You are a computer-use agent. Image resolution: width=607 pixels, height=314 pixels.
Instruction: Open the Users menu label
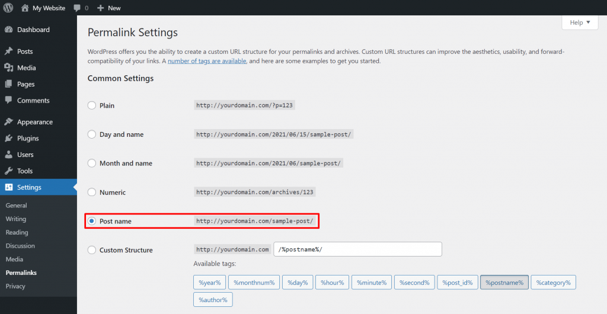click(25, 155)
